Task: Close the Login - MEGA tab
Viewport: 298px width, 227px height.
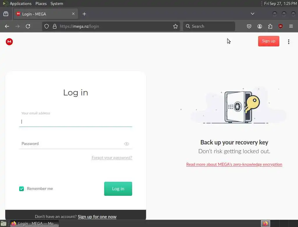Action: 73,14
